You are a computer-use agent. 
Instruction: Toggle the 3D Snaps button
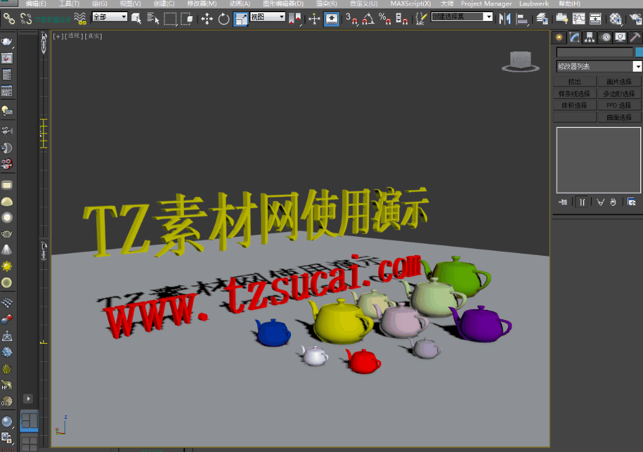coord(351,18)
